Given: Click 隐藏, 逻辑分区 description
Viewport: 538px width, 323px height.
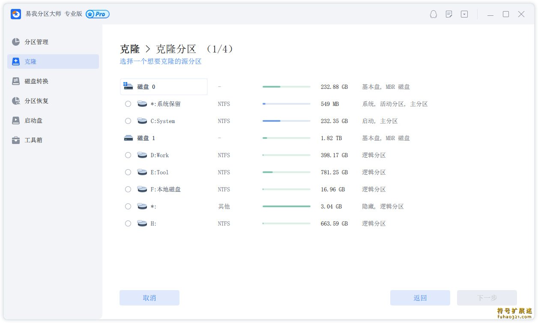Looking at the screenshot, I should (383, 206).
